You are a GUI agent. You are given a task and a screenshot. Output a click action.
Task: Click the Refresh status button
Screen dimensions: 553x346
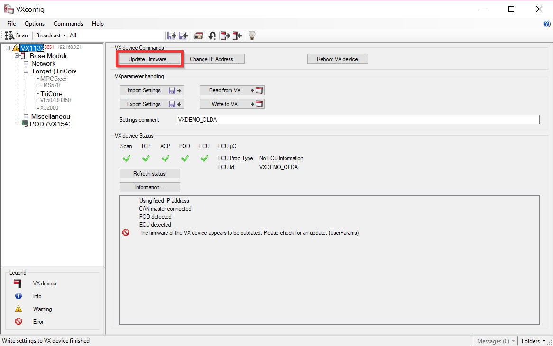click(x=149, y=173)
